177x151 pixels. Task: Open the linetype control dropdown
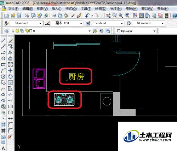(x=167, y=31)
